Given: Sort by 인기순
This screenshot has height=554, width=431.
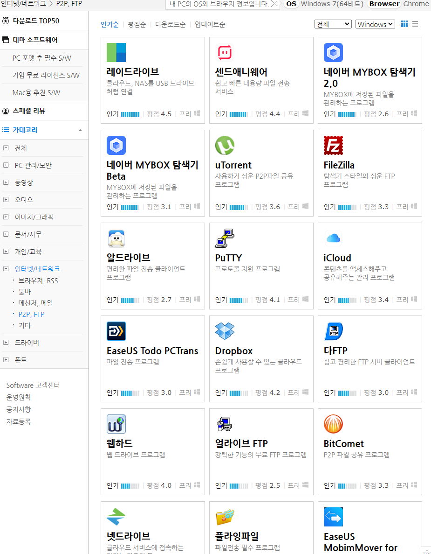Looking at the screenshot, I should pyautogui.click(x=109, y=24).
